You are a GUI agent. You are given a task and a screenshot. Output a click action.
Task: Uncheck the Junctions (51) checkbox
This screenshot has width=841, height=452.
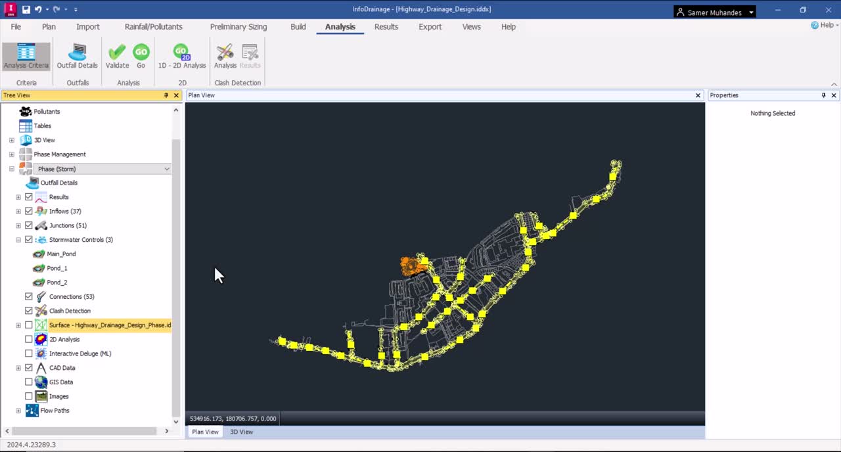(29, 225)
